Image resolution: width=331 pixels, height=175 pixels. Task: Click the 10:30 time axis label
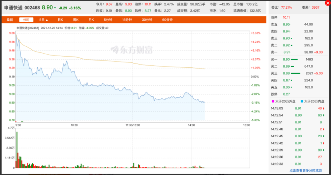click(74, 125)
